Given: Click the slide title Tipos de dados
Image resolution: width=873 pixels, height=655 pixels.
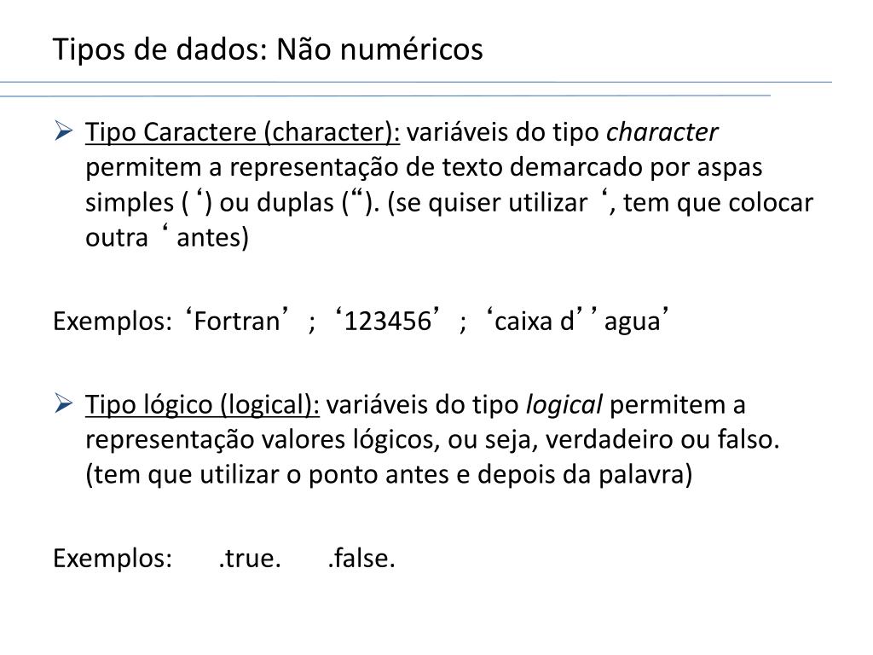Looking at the screenshot, I should click(268, 49).
